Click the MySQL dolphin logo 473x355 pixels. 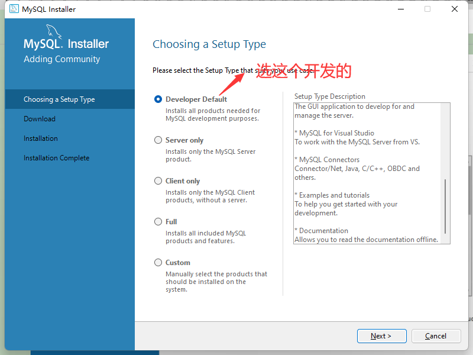point(54,31)
